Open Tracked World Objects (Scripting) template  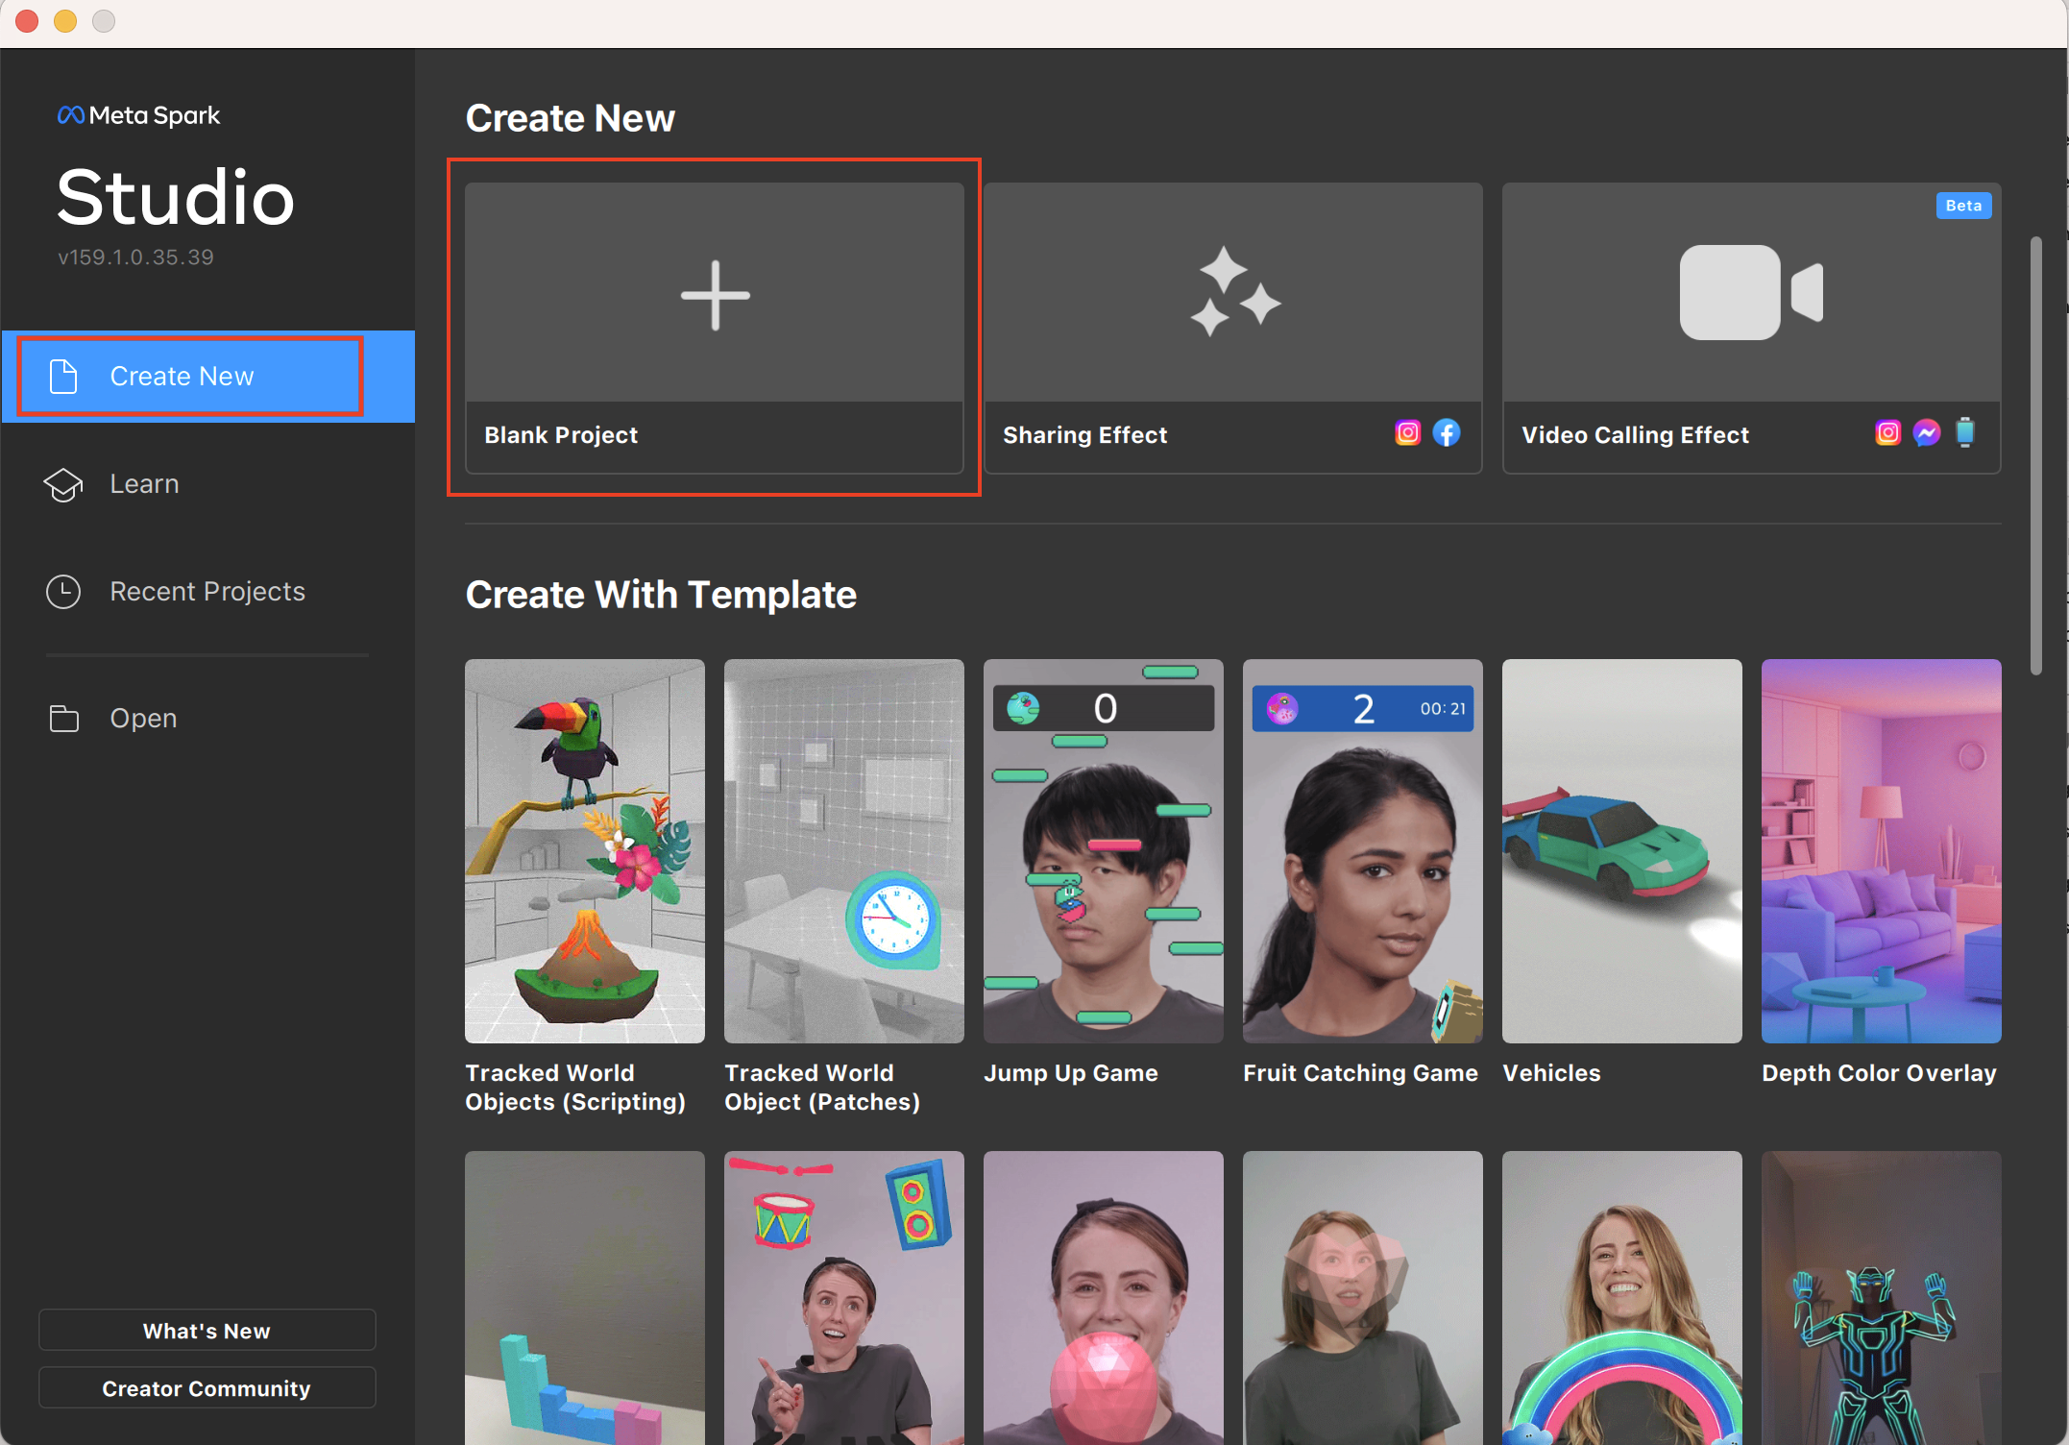[584, 851]
